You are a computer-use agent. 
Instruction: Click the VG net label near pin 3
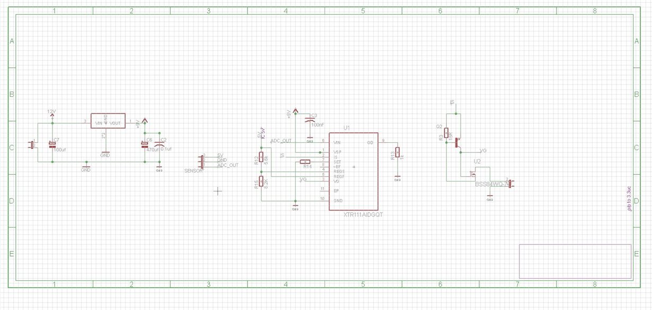coord(303,180)
